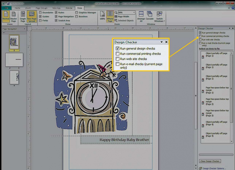Screen dimensions: 235x170
Task: Toggle Scratch Area checkbox
Action: point(56,20)
